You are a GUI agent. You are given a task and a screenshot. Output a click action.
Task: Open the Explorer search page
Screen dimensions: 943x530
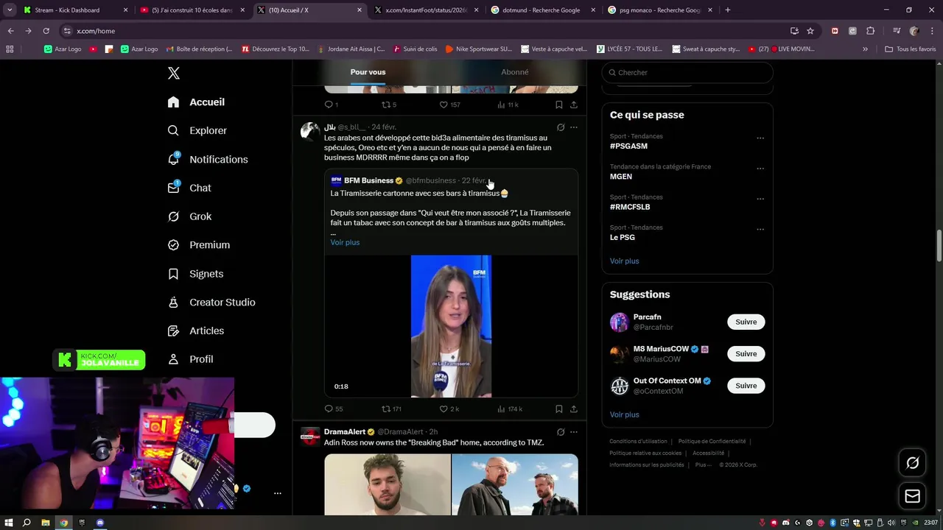click(197, 130)
